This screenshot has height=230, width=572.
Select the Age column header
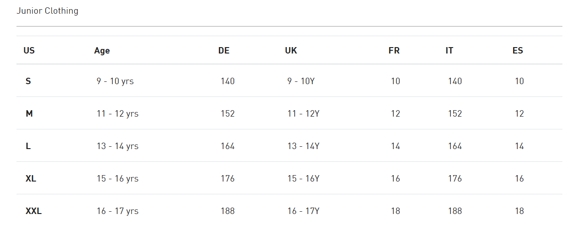(x=102, y=51)
